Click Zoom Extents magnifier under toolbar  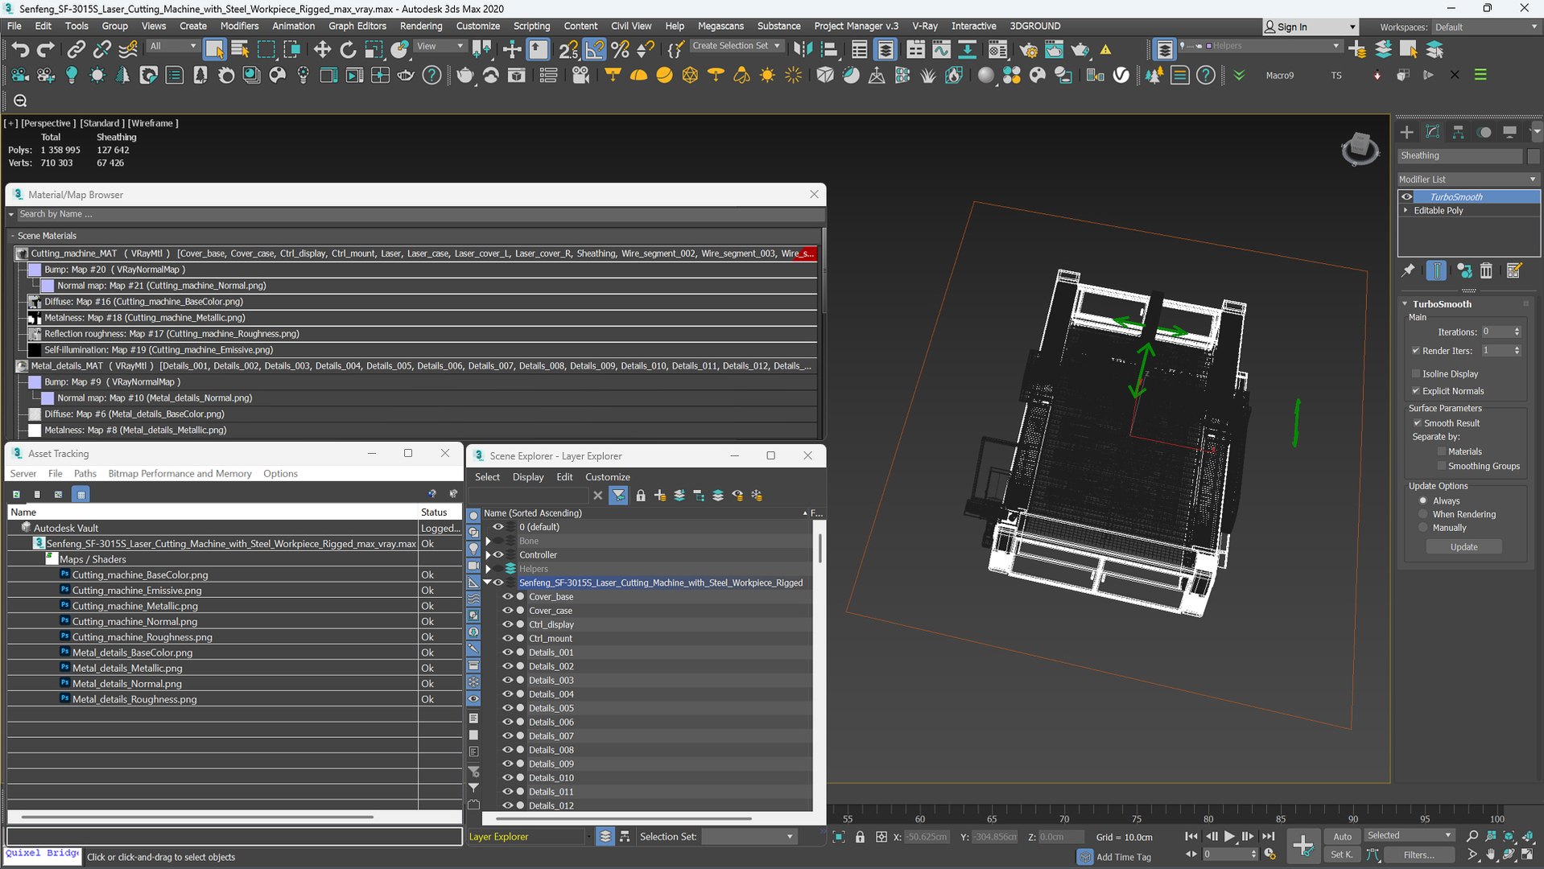[x=20, y=101]
